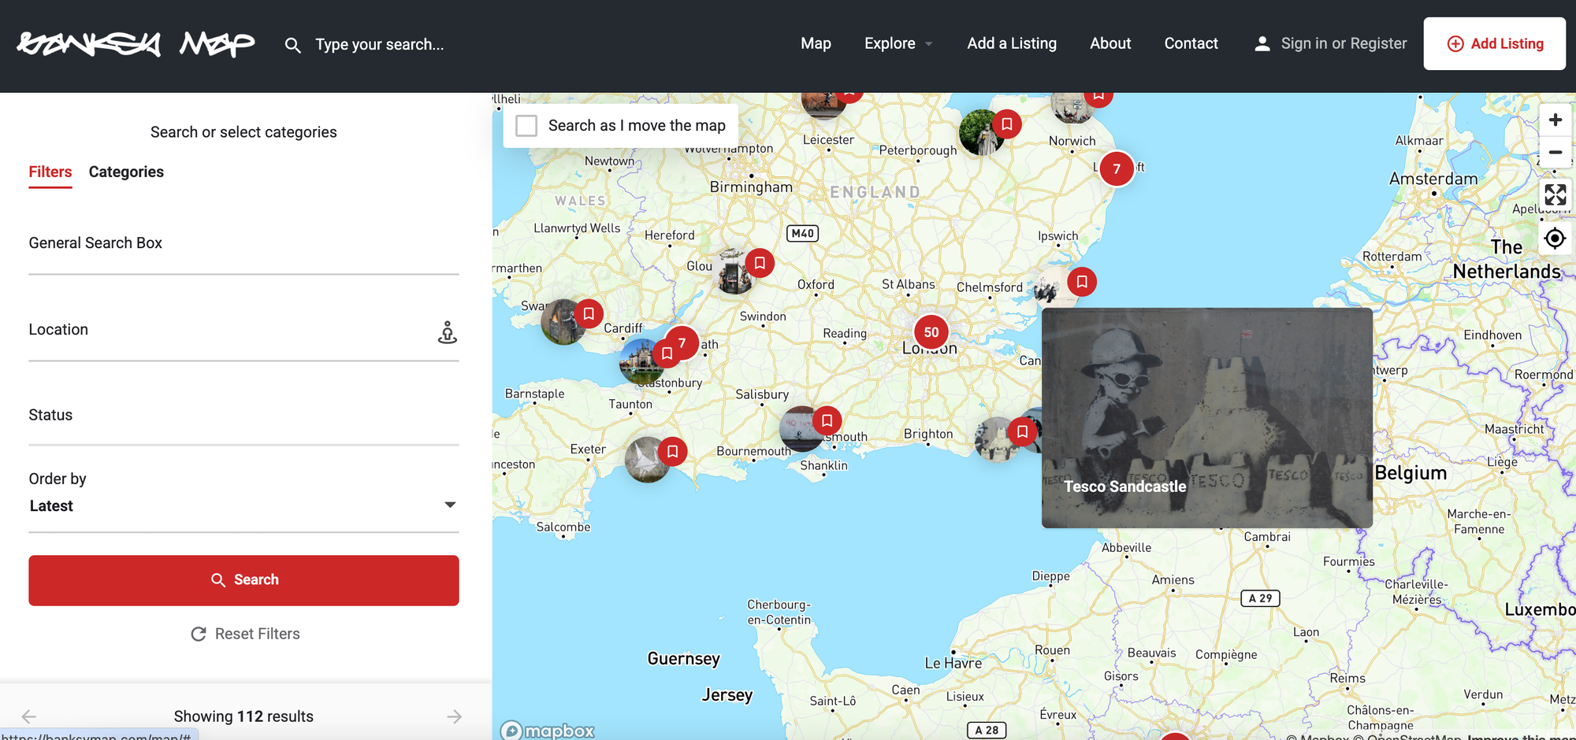Click the bookmark marker east of Brighton
1576x740 pixels.
coord(1022,431)
